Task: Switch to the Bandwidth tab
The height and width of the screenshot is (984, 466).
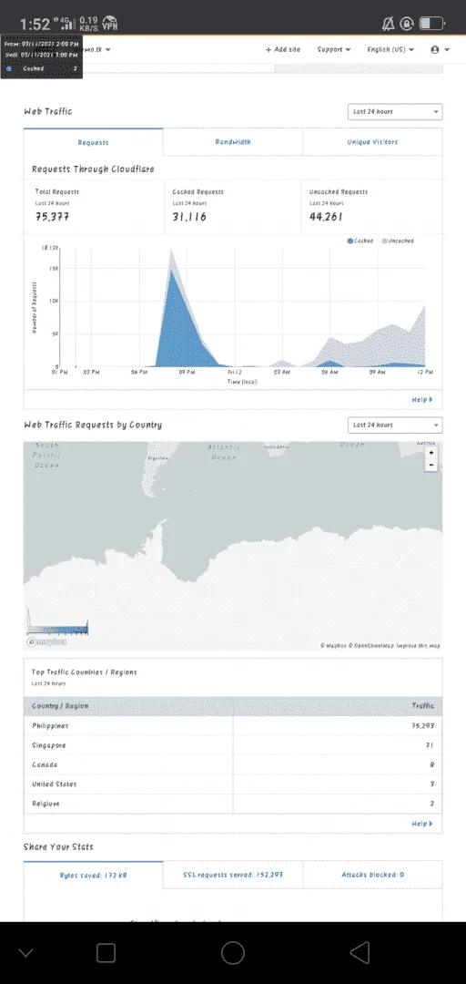Action: click(x=233, y=142)
